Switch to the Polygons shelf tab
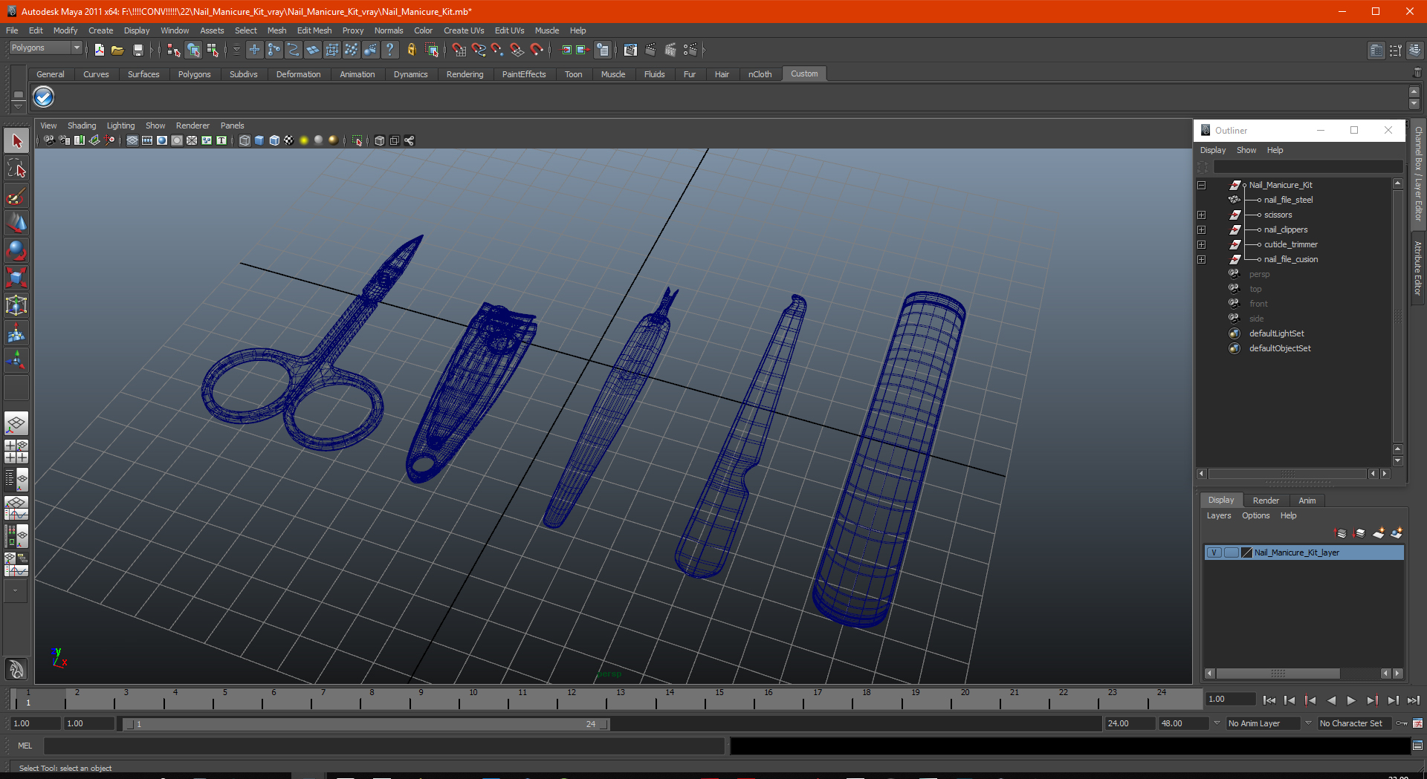1427x779 pixels. click(194, 74)
